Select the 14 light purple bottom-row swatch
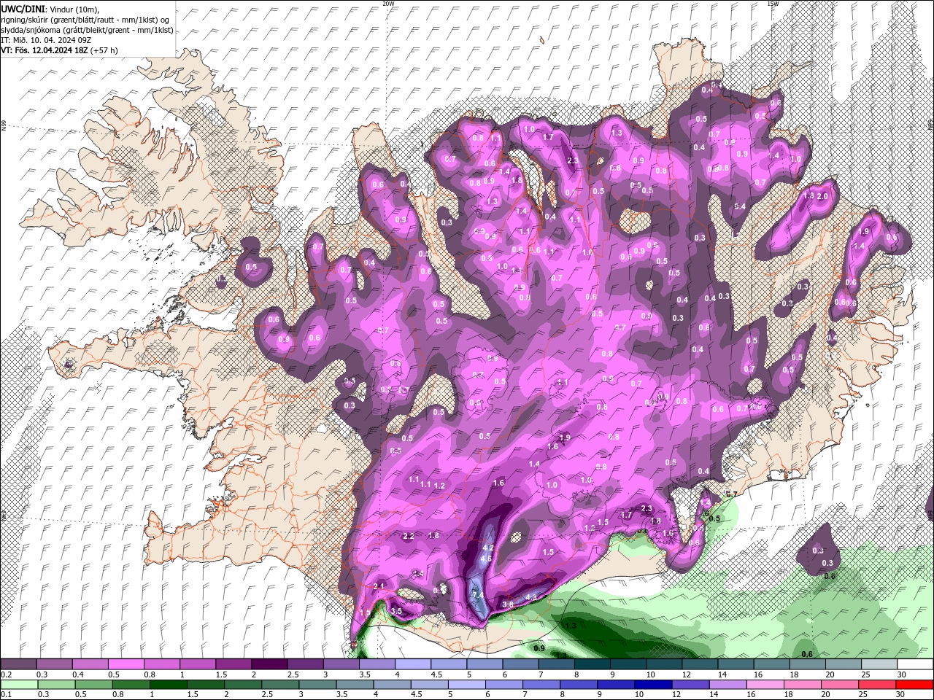 727,685
